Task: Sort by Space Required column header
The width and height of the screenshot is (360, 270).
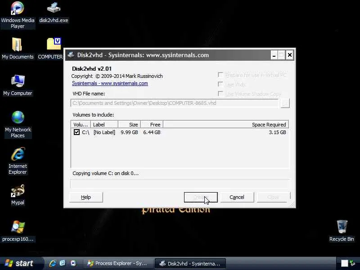Action: click(226, 125)
